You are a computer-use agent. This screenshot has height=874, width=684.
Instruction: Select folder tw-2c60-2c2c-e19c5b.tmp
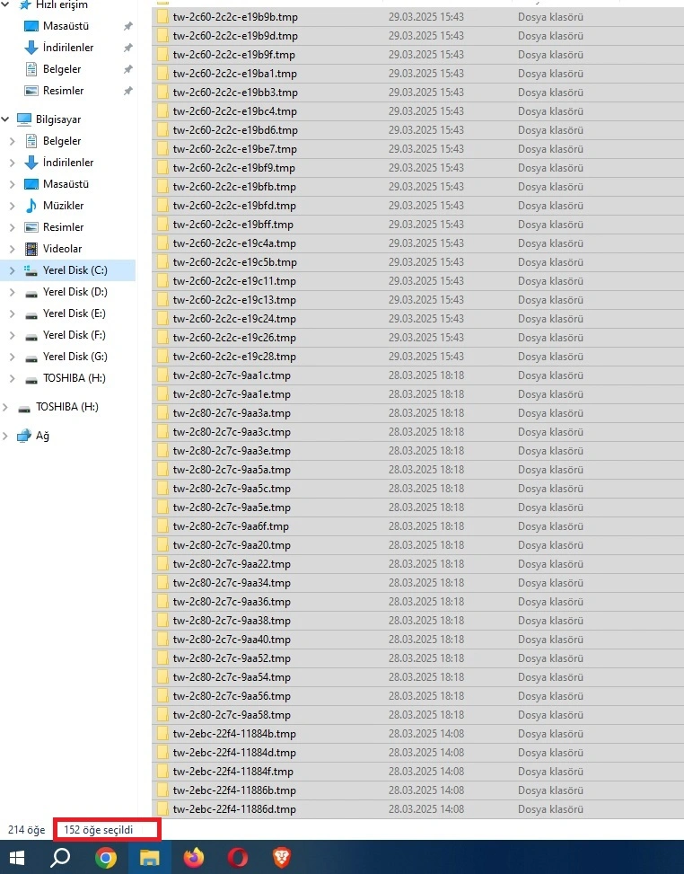(x=234, y=262)
